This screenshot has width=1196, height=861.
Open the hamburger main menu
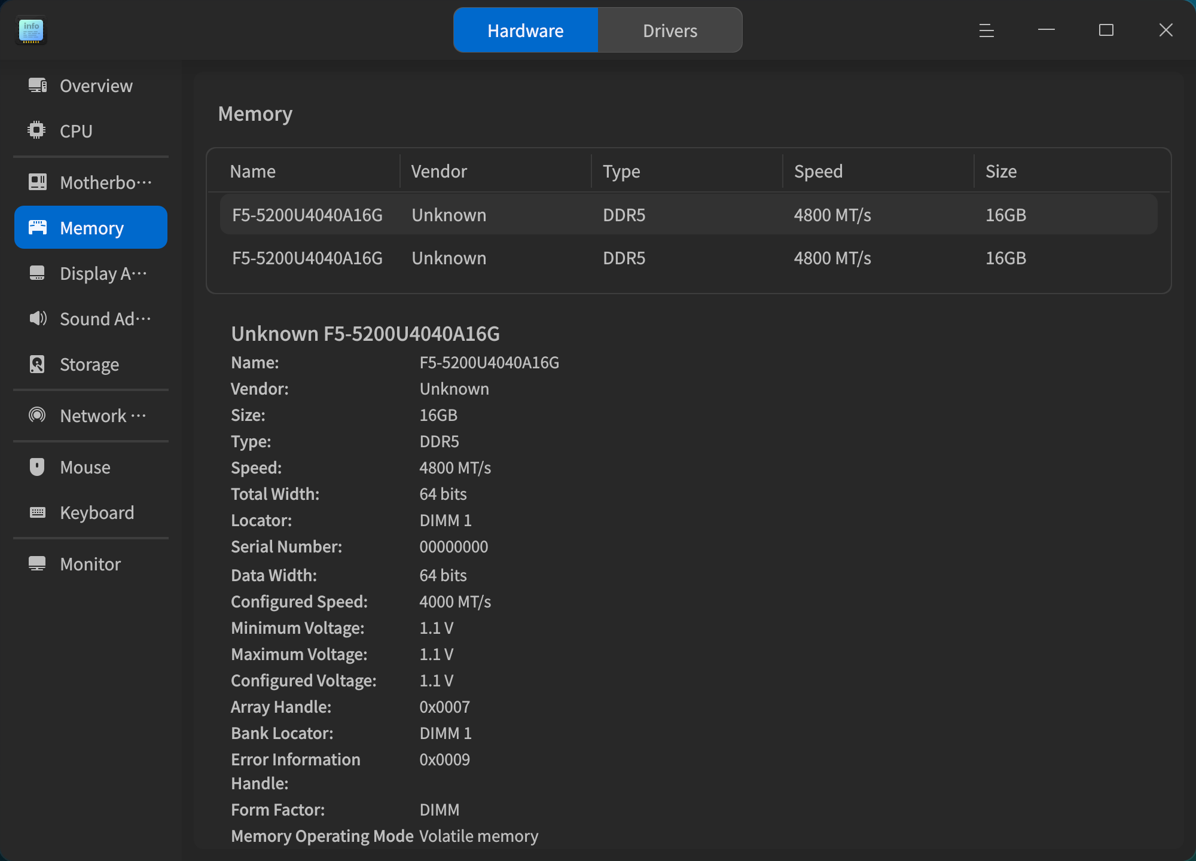click(x=987, y=30)
